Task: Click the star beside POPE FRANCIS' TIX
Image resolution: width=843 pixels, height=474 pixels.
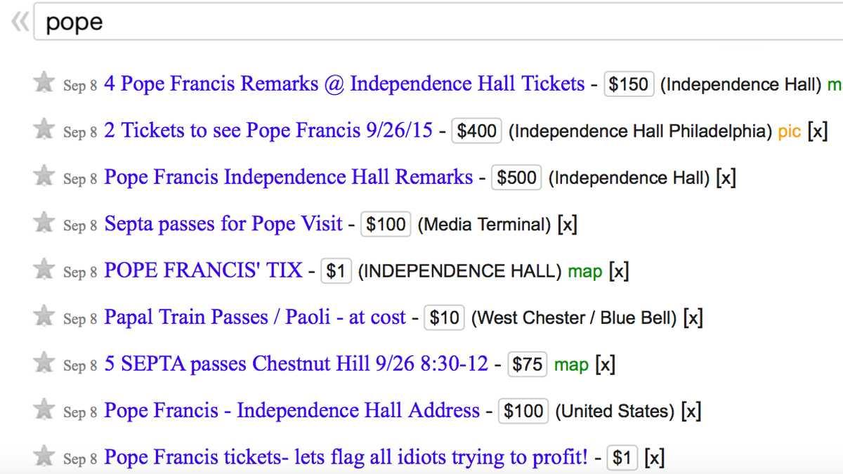Action: tap(44, 270)
